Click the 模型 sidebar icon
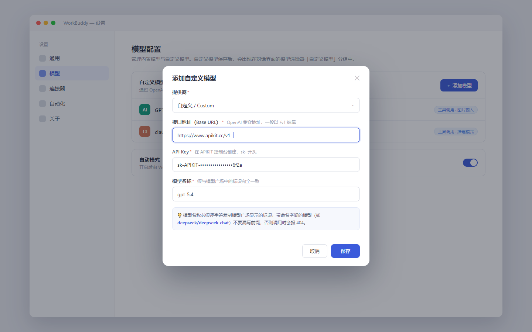 pos(42,73)
